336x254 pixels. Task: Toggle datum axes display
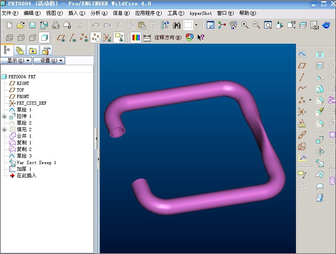[x=73, y=38]
